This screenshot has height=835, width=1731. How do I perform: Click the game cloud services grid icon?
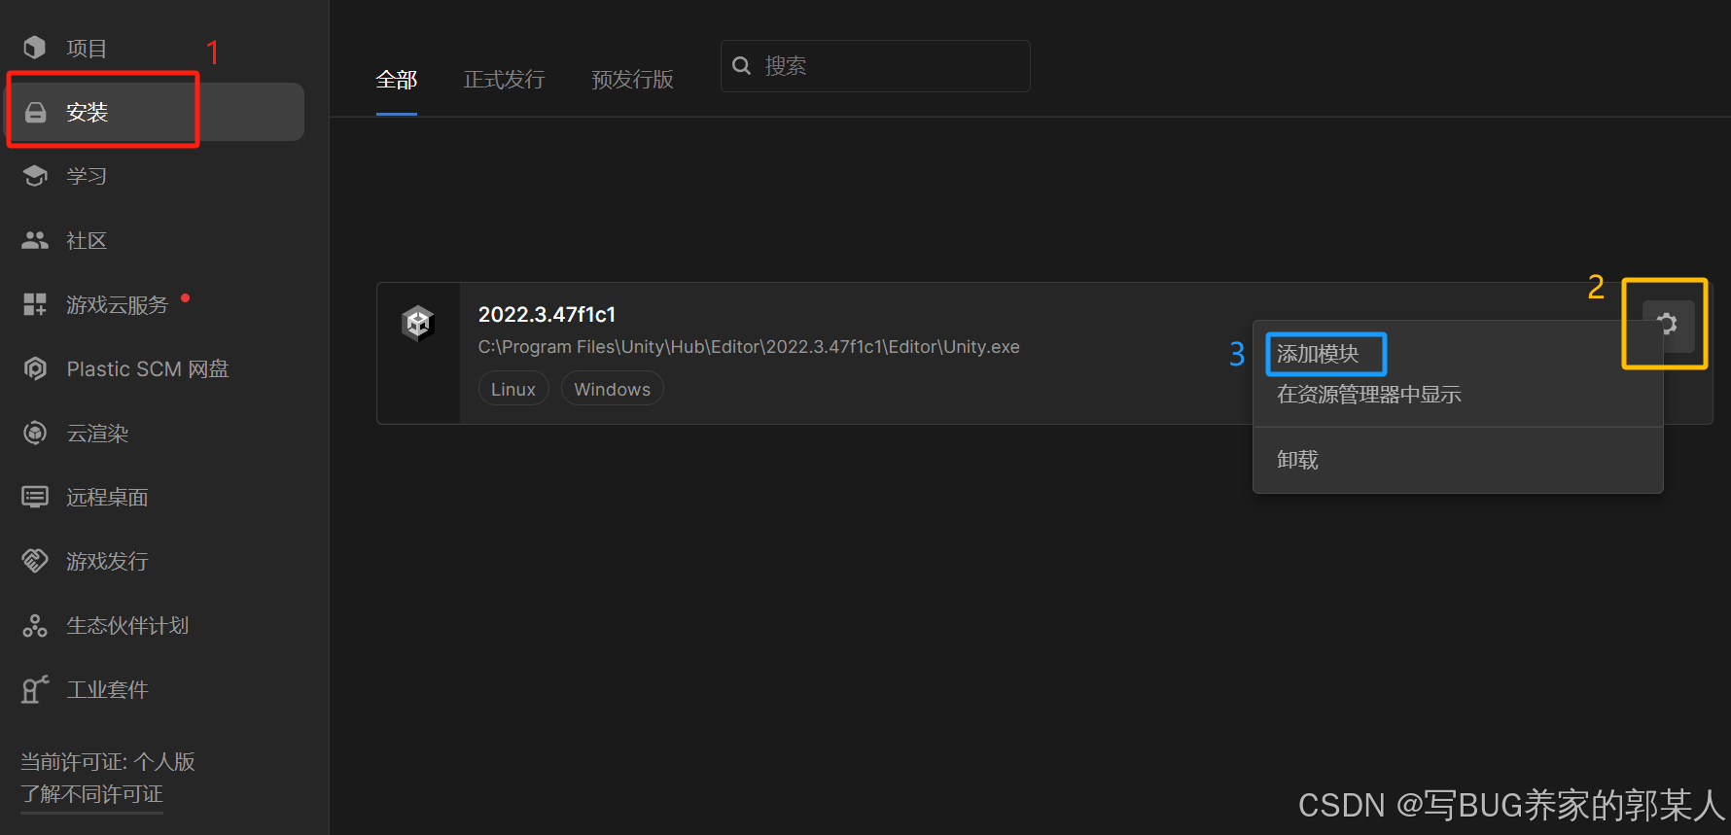click(35, 304)
